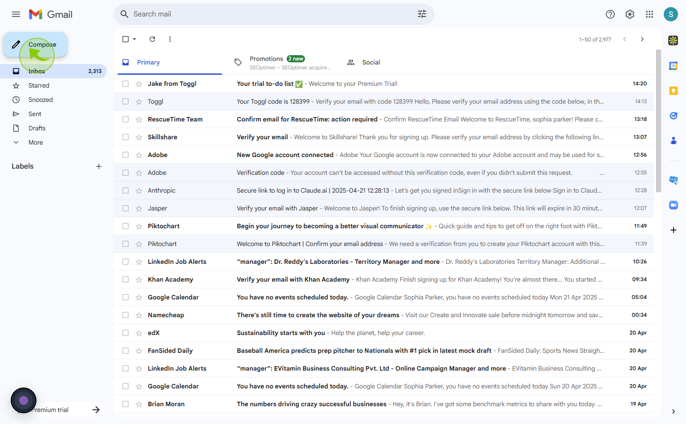Open search options filter icon

click(x=422, y=14)
